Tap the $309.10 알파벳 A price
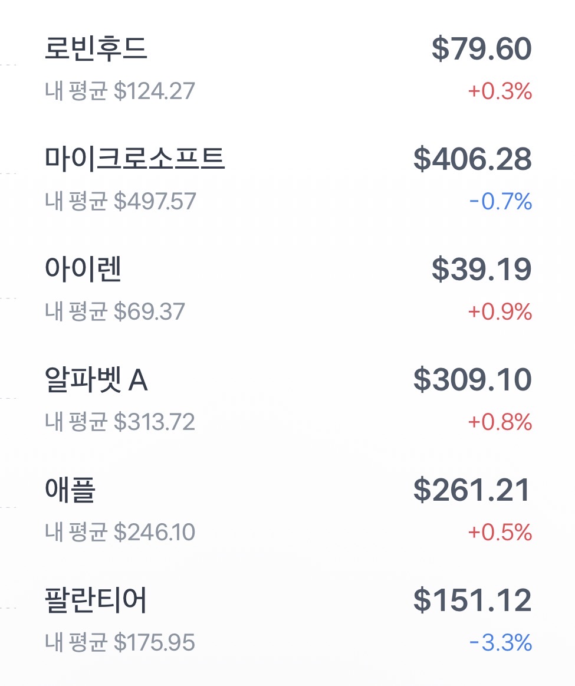Screen dimensions: 575x686 point(472,380)
